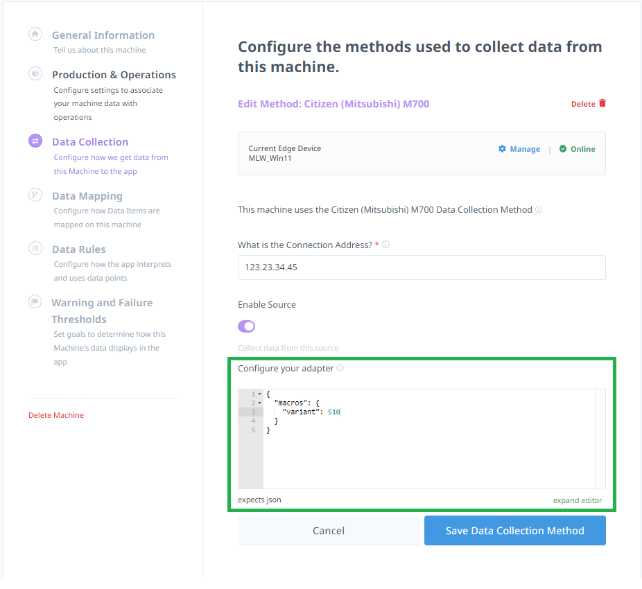
Task: Click the green Online status icon
Action: (x=563, y=149)
